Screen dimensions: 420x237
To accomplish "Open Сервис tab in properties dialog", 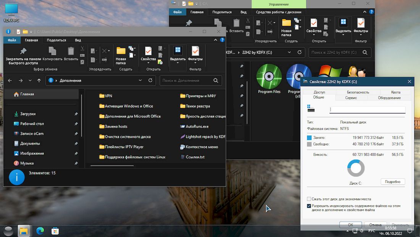I will tap(351, 98).
